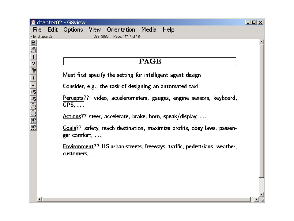
Task: Click the 'chapter02 - GSview' window title
Action: coord(61,22)
